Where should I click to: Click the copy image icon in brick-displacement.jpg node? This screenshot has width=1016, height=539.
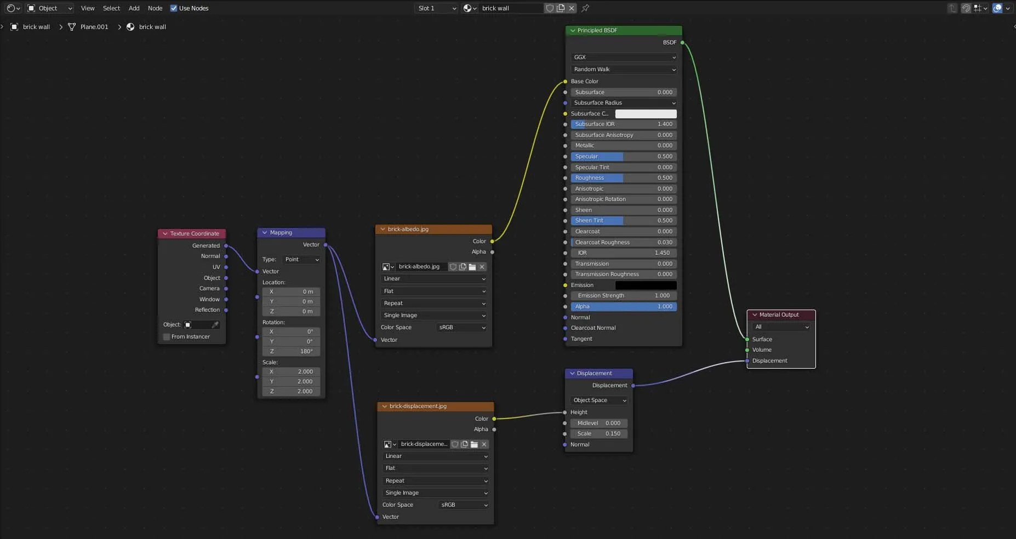pos(464,444)
